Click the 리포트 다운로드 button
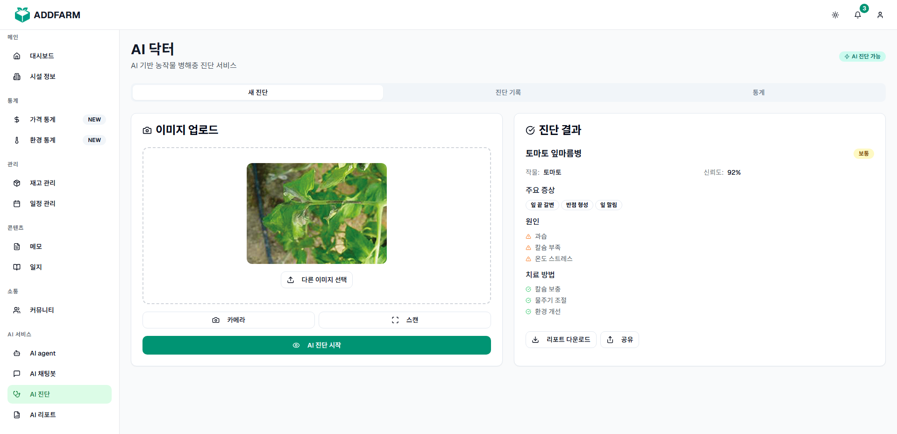This screenshot has width=897, height=434. (561, 339)
